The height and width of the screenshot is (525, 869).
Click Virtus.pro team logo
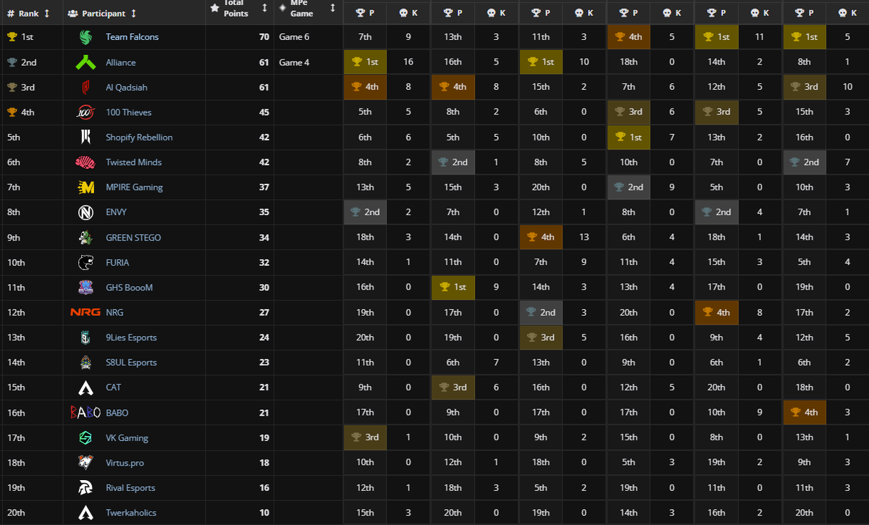click(x=85, y=462)
